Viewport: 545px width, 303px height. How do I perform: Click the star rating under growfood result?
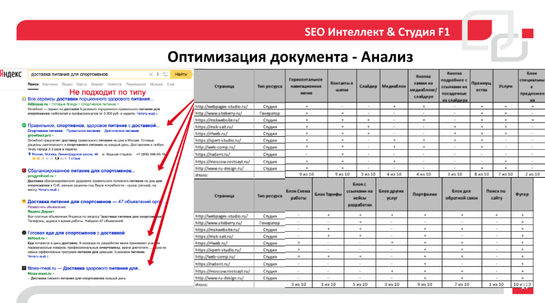click(x=43, y=159)
